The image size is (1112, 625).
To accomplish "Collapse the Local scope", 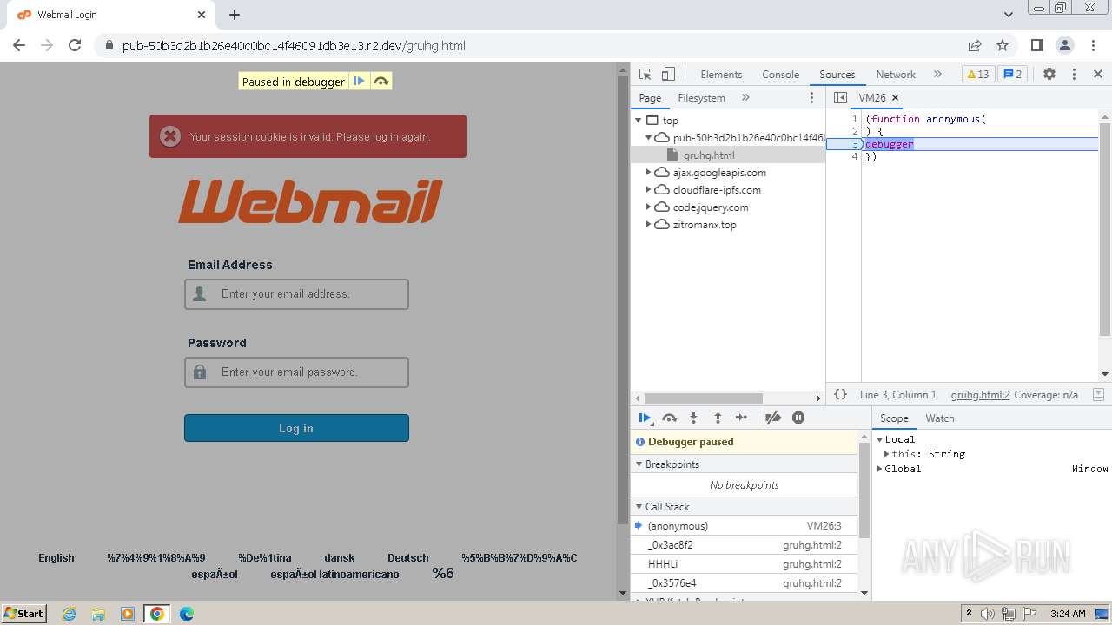I will [880, 439].
